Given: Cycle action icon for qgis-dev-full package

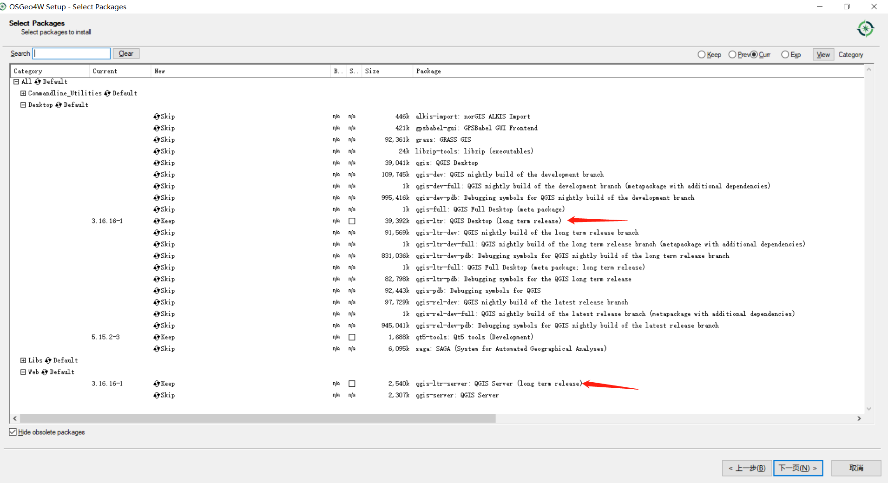Looking at the screenshot, I should click(x=157, y=186).
